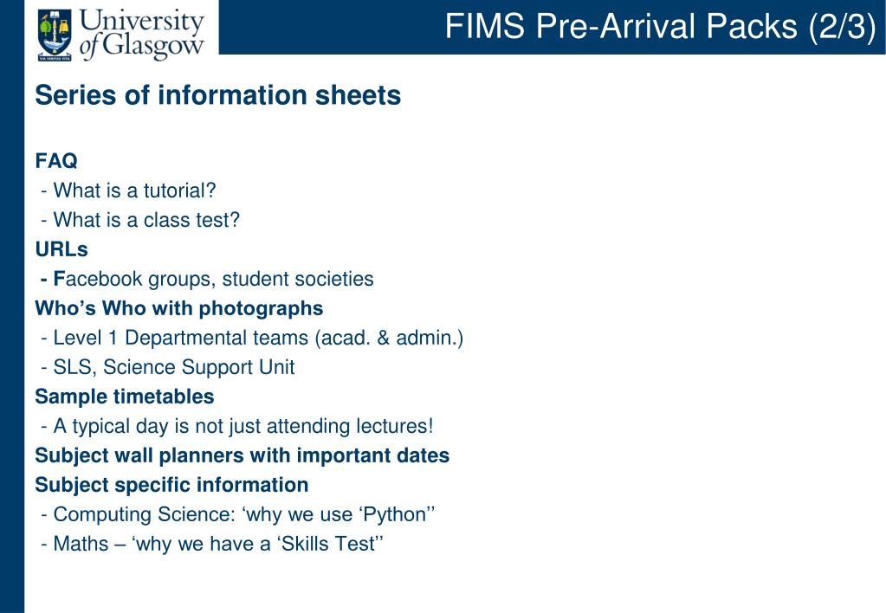This screenshot has height=613, width=886.
Task: Click the Level 1 Departmental teams line
Action: tap(252, 338)
